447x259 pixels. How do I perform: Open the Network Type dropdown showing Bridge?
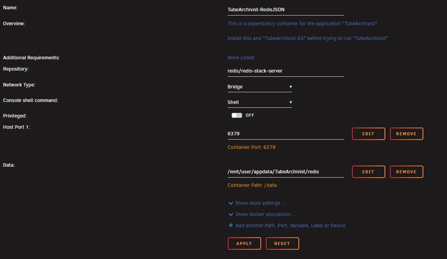click(260, 87)
